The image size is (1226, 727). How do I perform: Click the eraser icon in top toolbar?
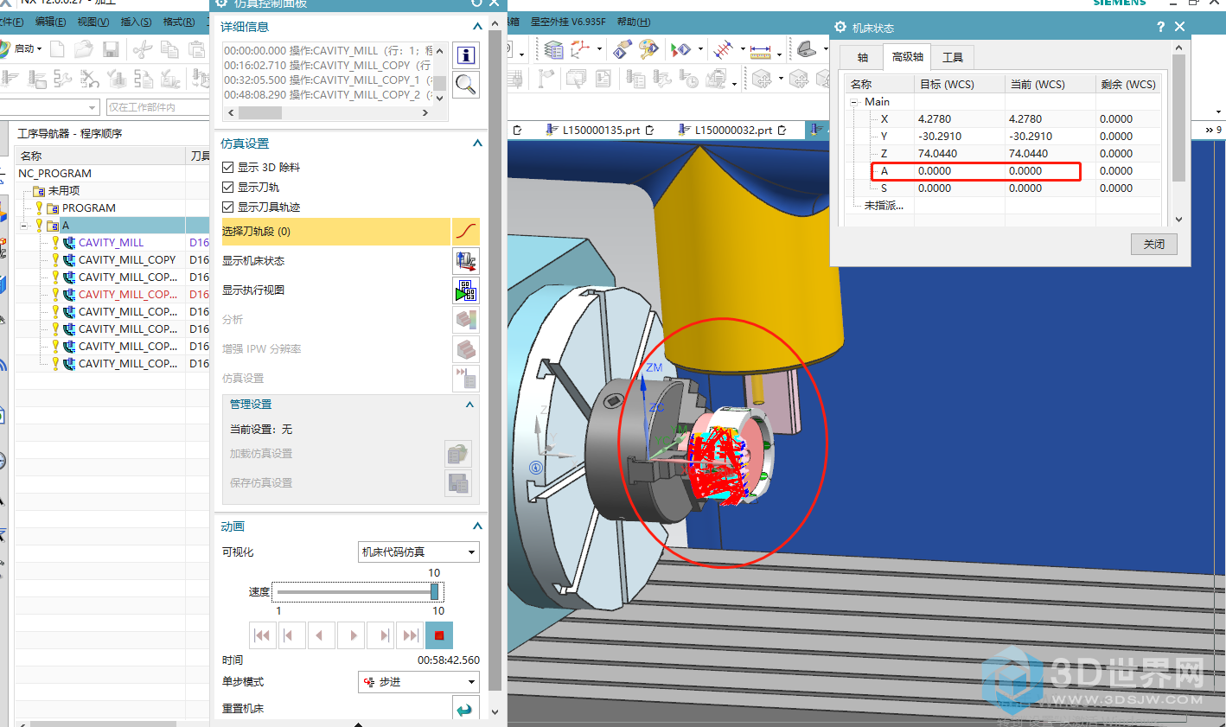[x=623, y=50]
